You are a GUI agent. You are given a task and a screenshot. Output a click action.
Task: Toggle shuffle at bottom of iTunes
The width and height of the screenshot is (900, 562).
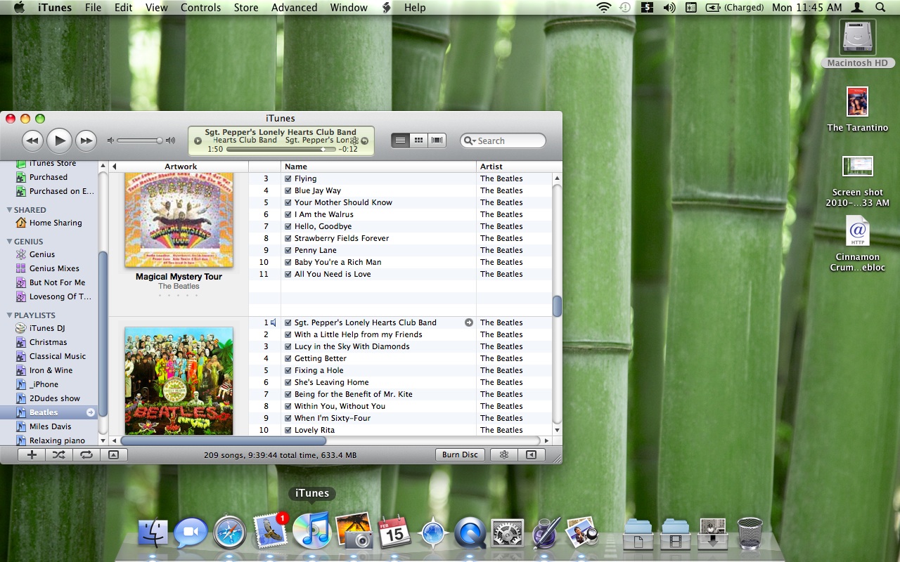click(58, 455)
